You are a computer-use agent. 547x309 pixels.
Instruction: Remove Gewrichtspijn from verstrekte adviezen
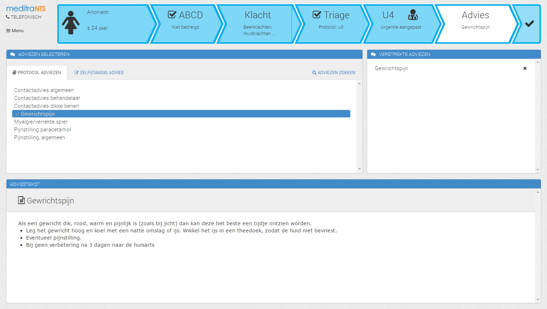(525, 68)
